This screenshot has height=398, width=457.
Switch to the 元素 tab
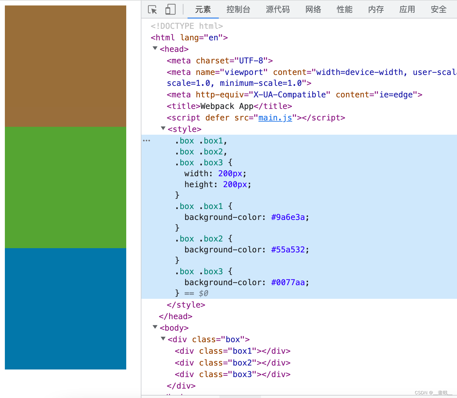point(203,9)
